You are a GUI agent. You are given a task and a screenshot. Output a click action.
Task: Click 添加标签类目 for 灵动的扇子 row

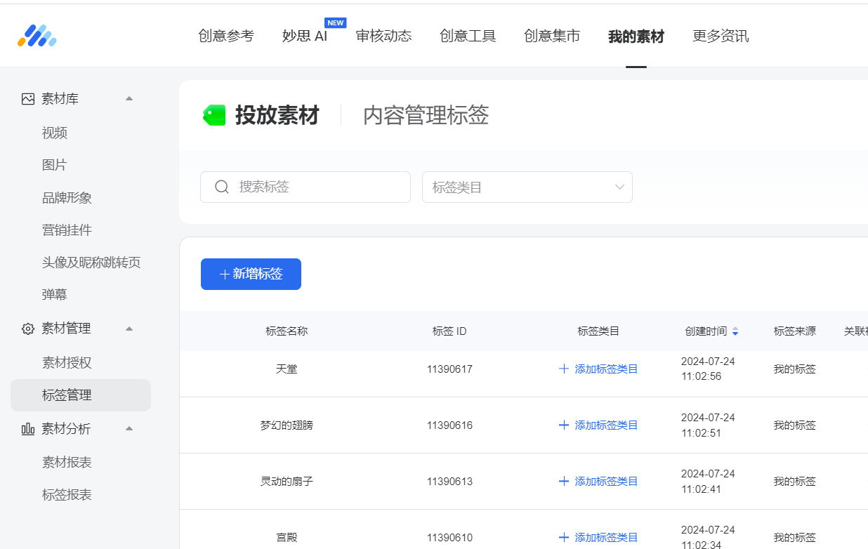click(x=598, y=482)
